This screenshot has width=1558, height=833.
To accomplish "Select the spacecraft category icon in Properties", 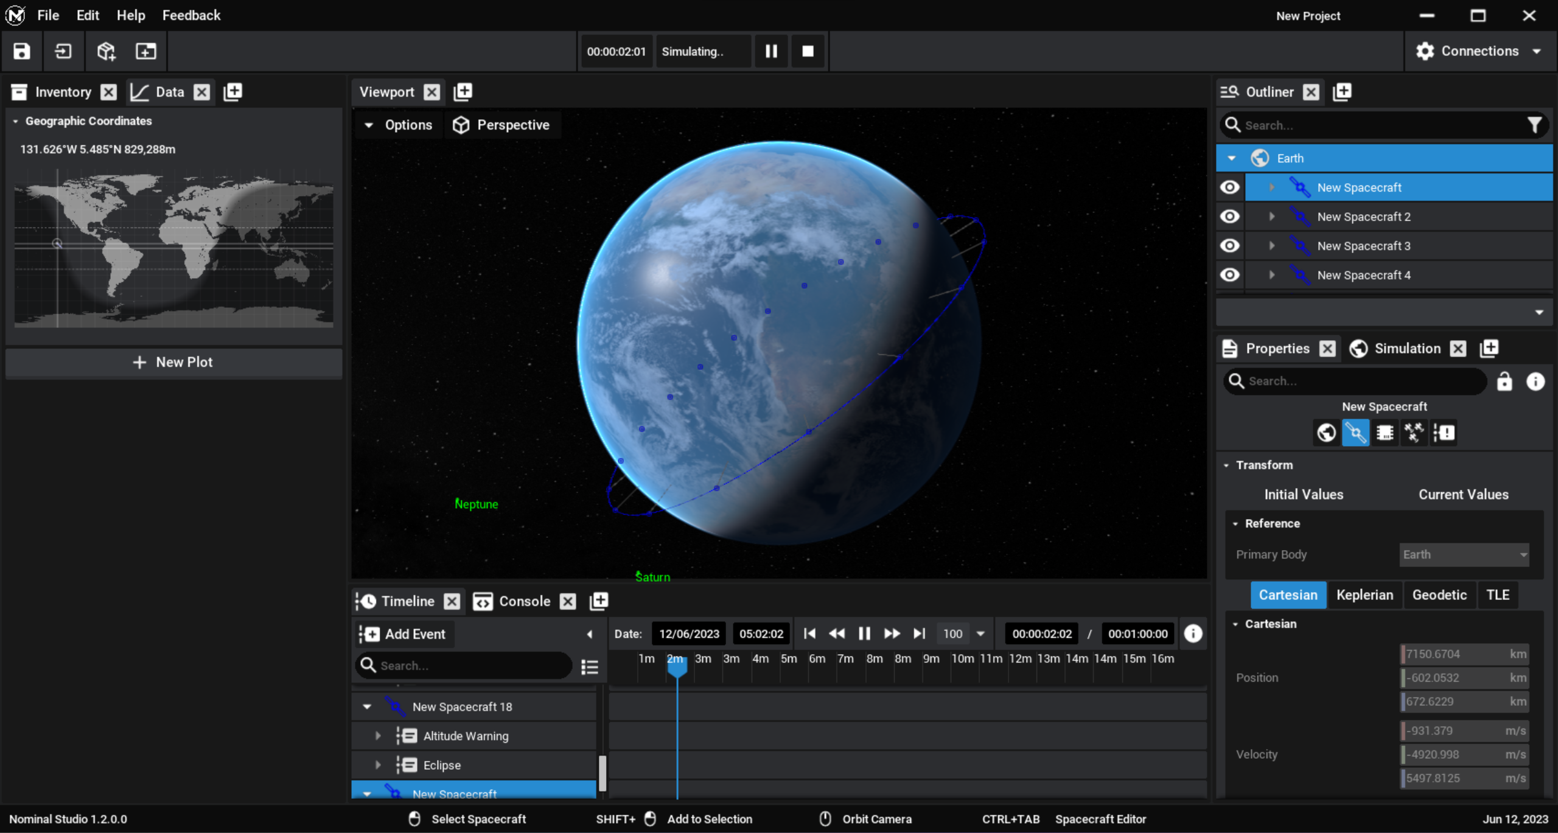I will (x=1355, y=433).
